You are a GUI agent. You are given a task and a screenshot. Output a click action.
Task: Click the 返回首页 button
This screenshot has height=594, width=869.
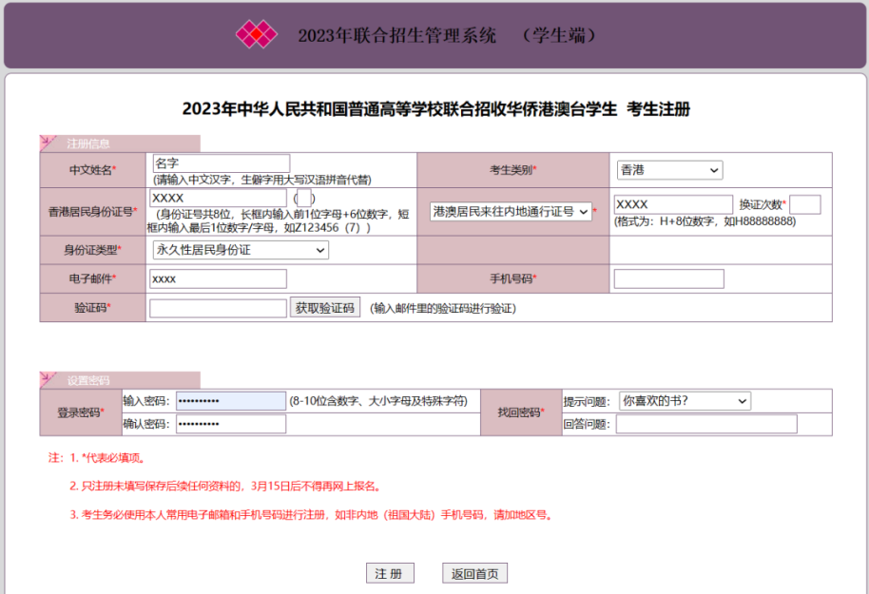point(475,574)
